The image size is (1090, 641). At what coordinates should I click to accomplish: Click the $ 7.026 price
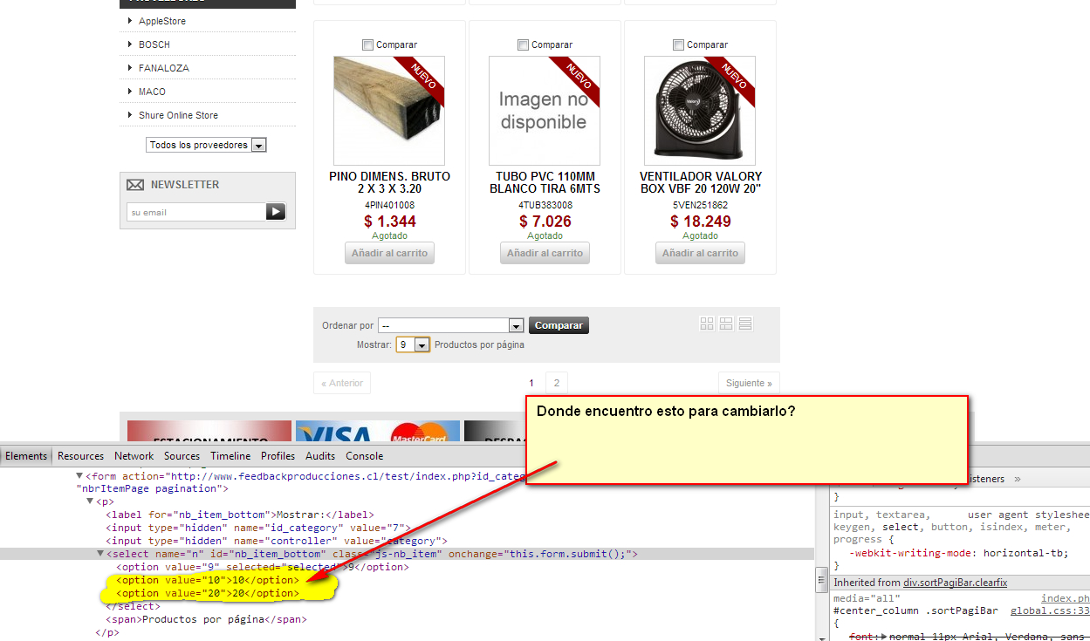click(545, 222)
